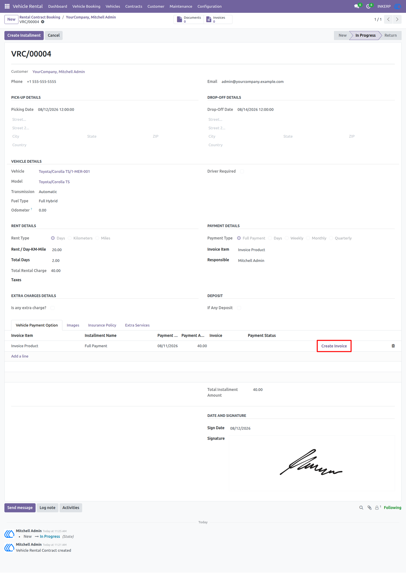Click the gear icon beside VRC/00004
Viewport: 406px width, 573px height.
tap(43, 22)
